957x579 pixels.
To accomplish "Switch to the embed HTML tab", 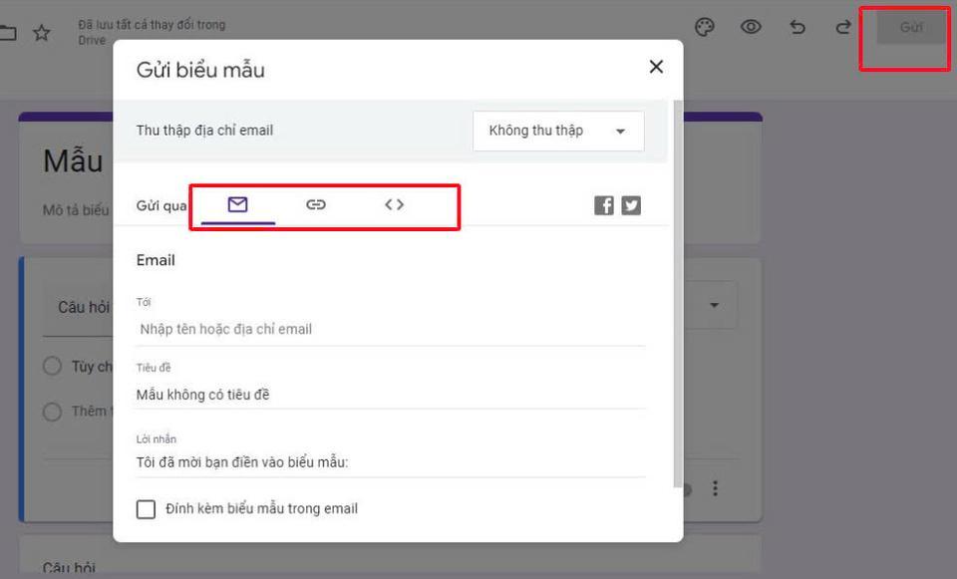I will point(394,204).
